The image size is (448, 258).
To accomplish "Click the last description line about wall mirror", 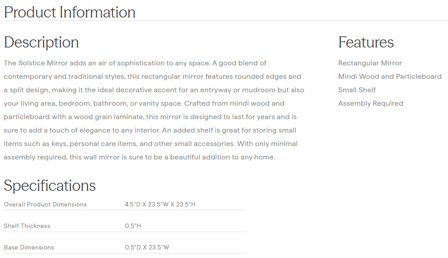I will point(139,157).
